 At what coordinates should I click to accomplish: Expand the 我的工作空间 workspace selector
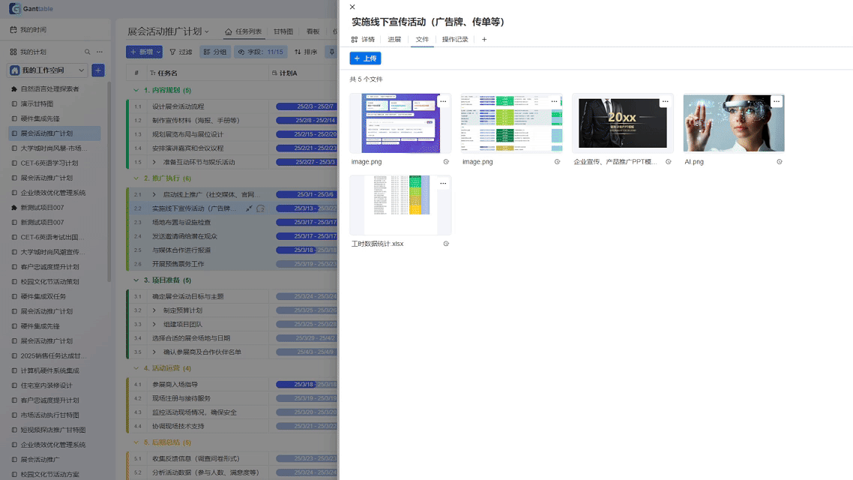pyautogui.click(x=81, y=70)
